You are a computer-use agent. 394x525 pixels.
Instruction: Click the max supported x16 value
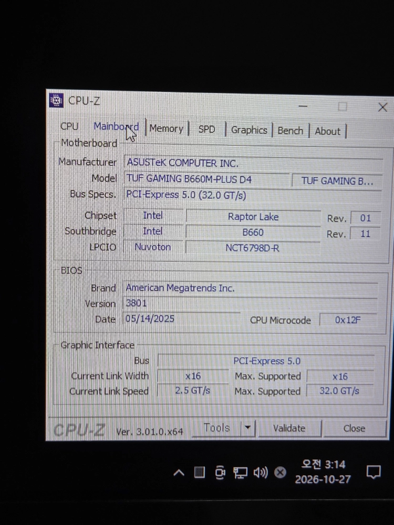(x=340, y=376)
